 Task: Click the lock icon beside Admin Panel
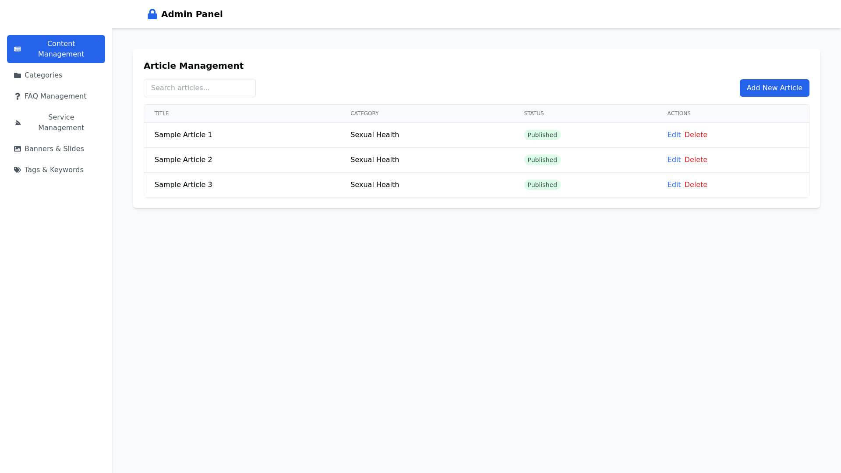[152, 14]
